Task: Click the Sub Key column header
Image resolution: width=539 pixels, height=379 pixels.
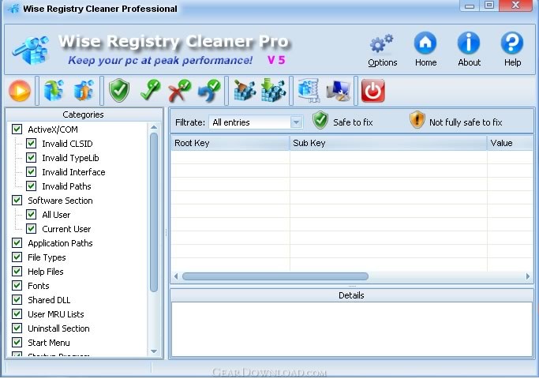Action: point(388,143)
